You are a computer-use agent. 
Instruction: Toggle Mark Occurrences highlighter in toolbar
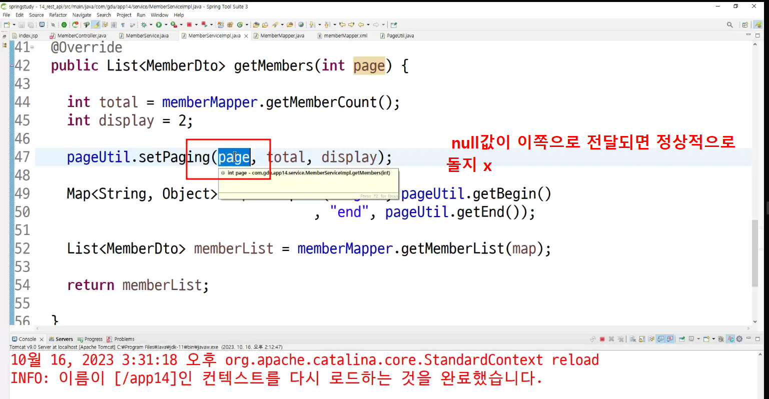95,24
